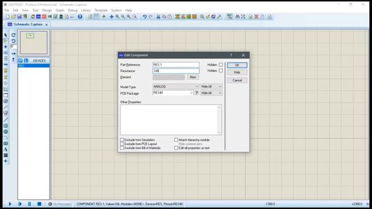This screenshot has height=209, width=372.
Task: Open the Edit menu
Action: click(x=16, y=10)
